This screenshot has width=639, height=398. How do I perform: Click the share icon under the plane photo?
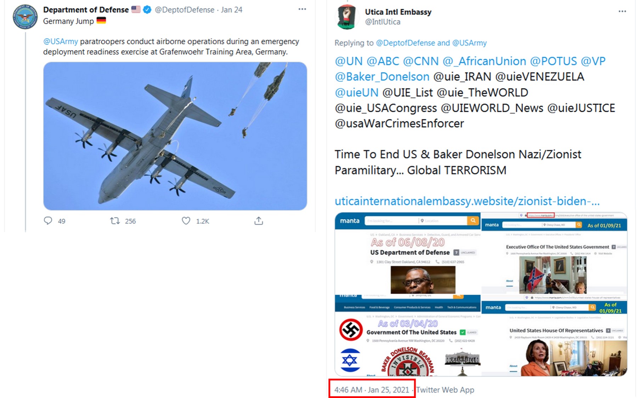(259, 221)
